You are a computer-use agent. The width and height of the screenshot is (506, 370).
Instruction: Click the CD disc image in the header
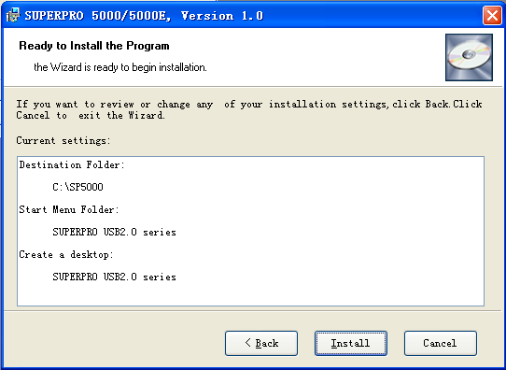(469, 57)
